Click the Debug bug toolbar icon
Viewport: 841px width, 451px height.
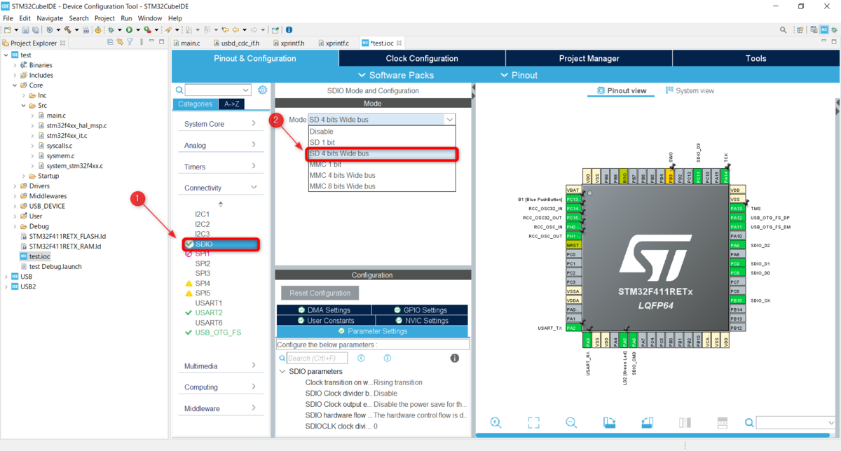point(111,29)
